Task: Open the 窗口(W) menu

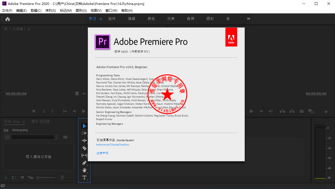Action: pos(111,10)
